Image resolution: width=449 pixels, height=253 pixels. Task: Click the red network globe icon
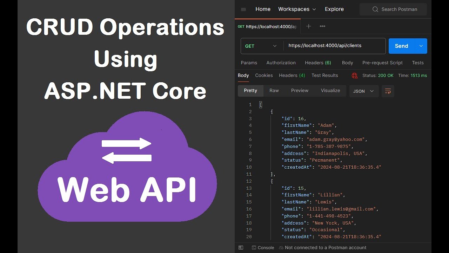click(x=355, y=76)
